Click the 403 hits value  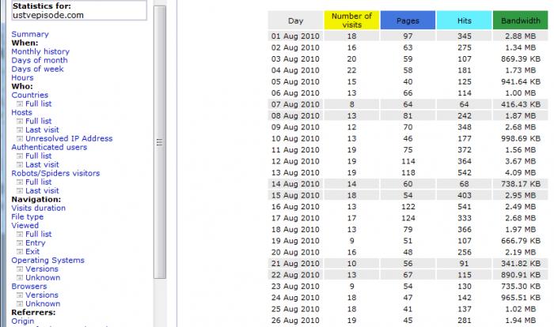click(x=464, y=195)
